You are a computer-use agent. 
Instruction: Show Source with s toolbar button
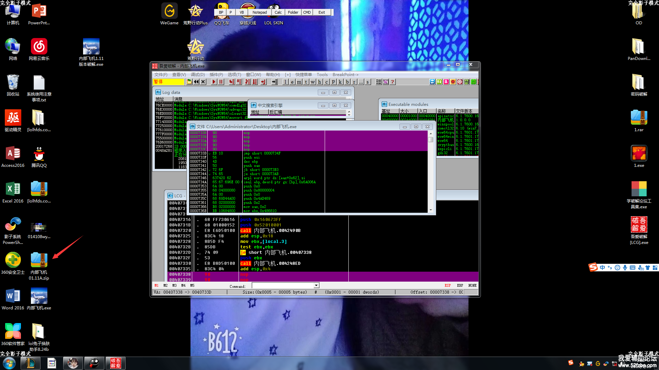click(368, 82)
